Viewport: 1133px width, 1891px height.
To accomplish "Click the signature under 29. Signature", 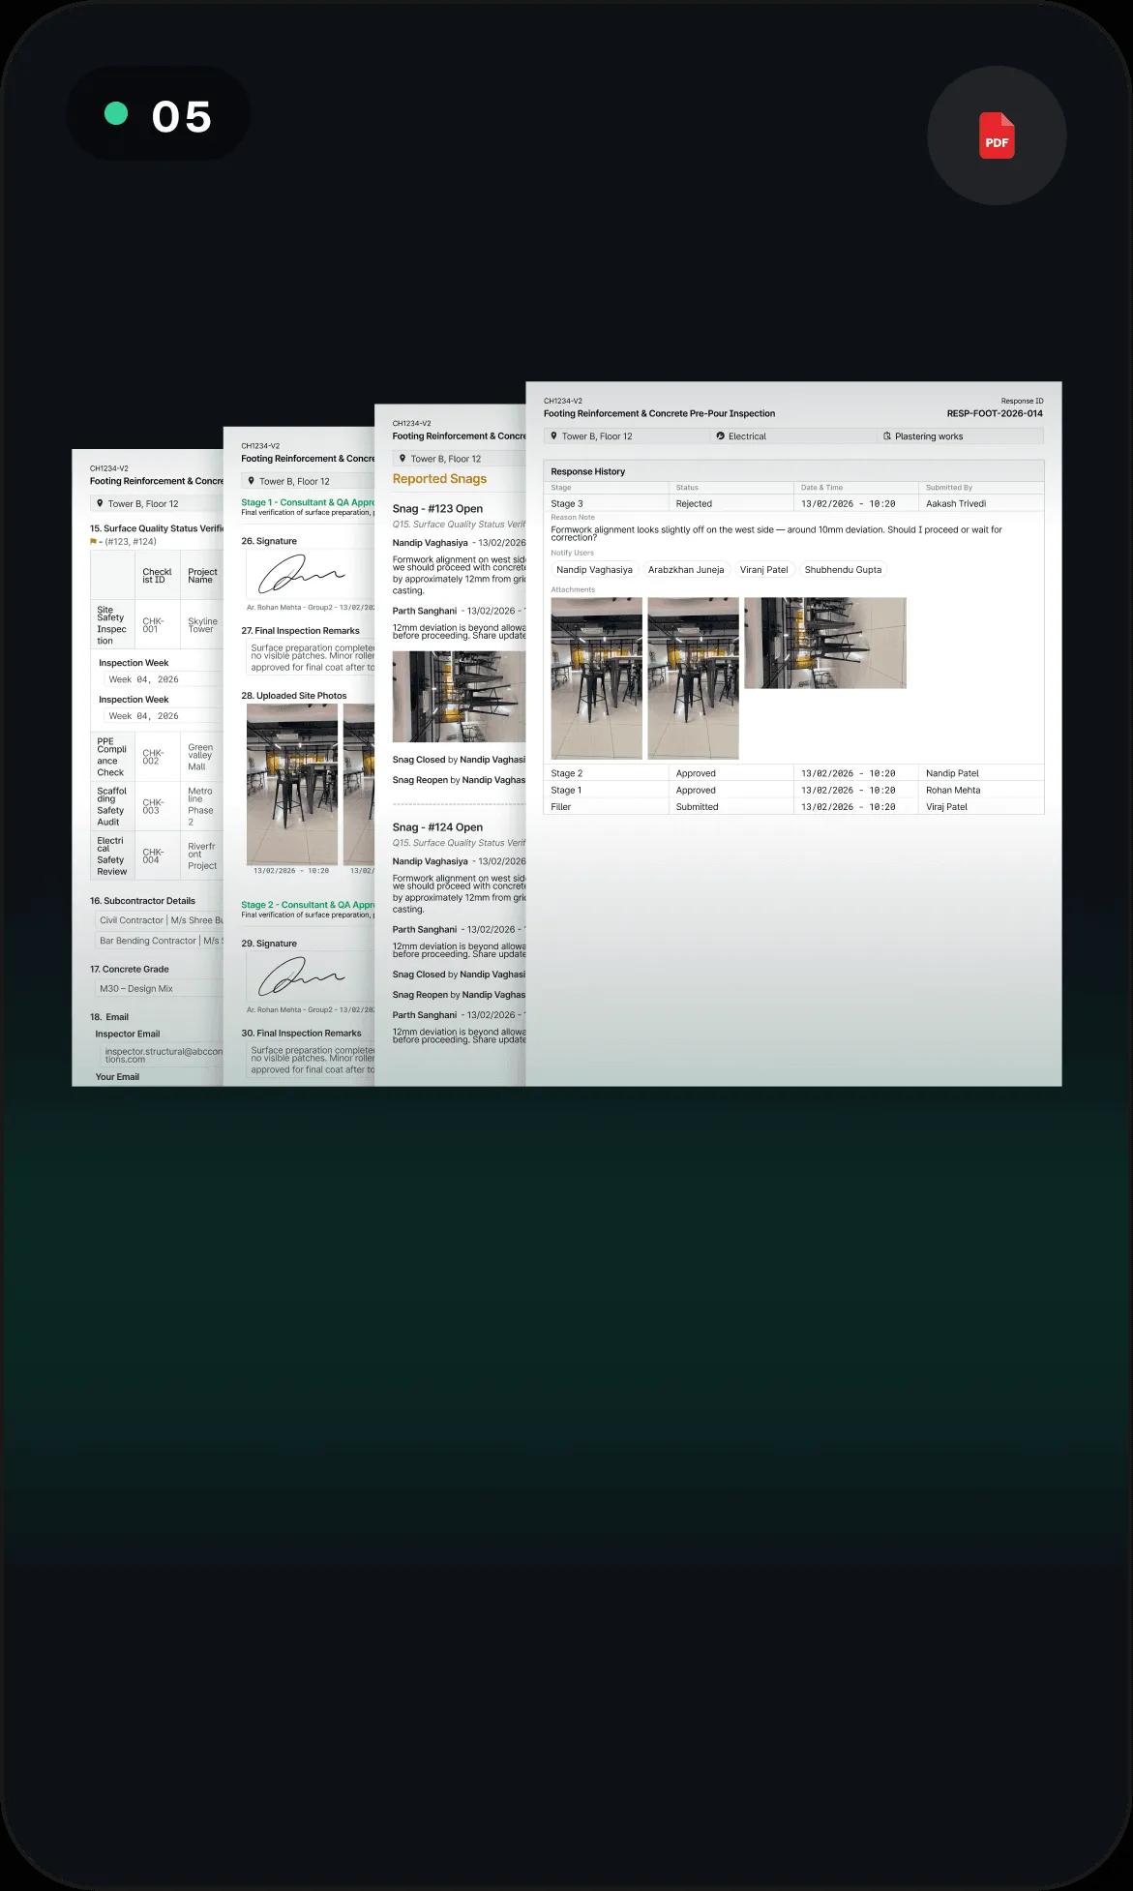I will [300, 976].
